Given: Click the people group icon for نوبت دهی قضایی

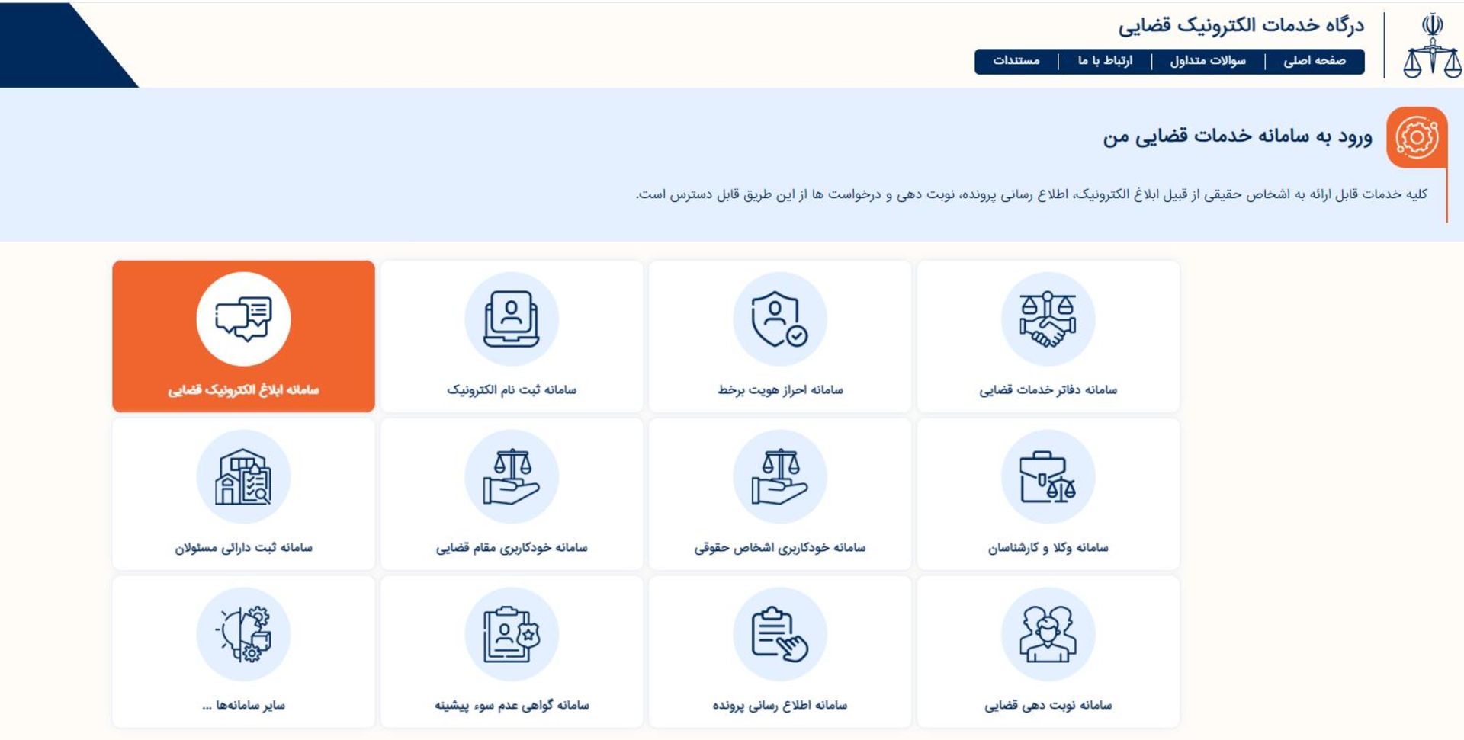Looking at the screenshot, I should point(1048,634).
